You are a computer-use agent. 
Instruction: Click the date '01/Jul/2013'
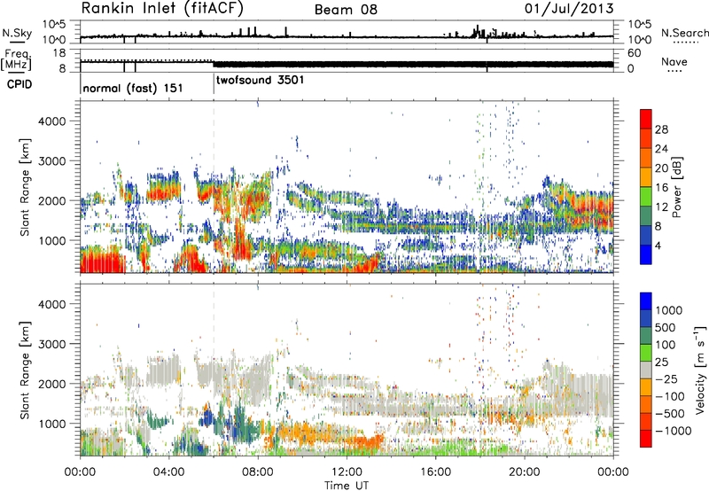click(569, 9)
